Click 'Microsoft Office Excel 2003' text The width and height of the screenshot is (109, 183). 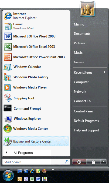click(34, 47)
